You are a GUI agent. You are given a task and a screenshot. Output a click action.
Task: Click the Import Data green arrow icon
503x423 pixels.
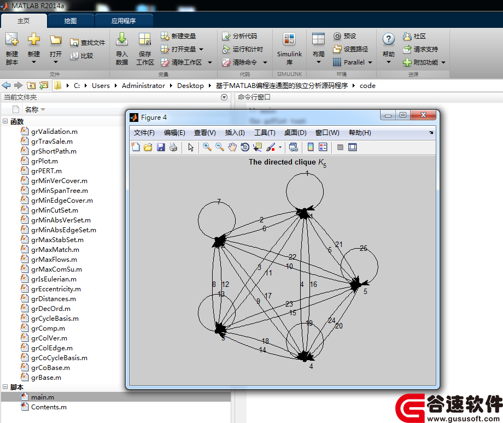click(x=122, y=39)
